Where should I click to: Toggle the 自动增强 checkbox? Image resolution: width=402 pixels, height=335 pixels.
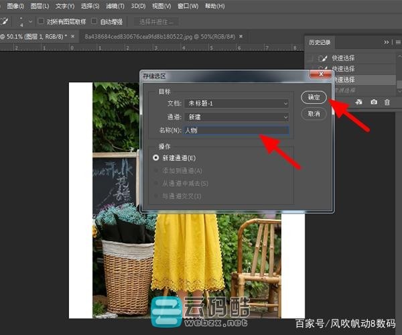pos(94,21)
